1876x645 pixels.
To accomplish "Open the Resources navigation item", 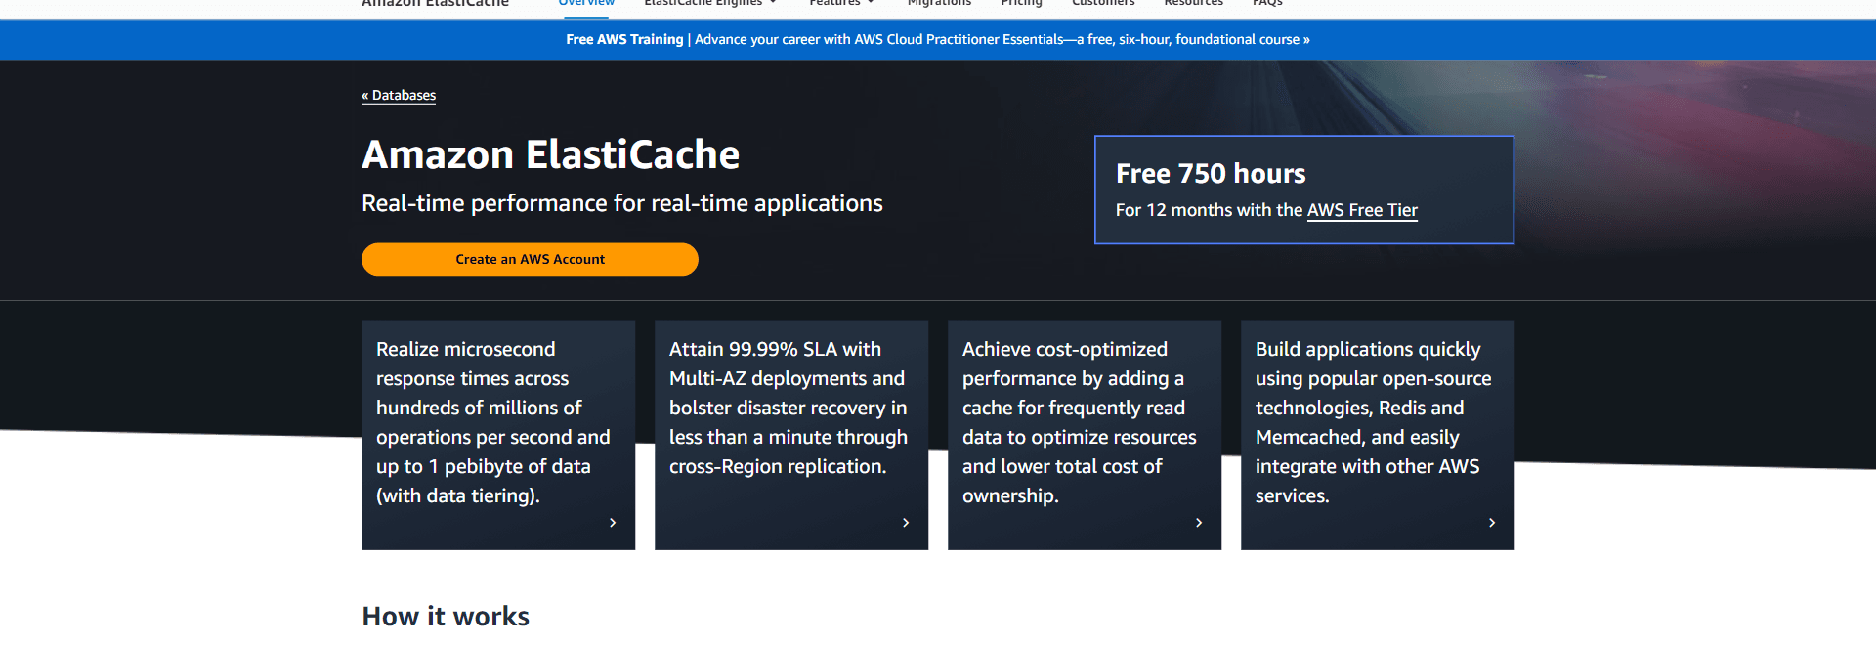I will point(1193,4).
